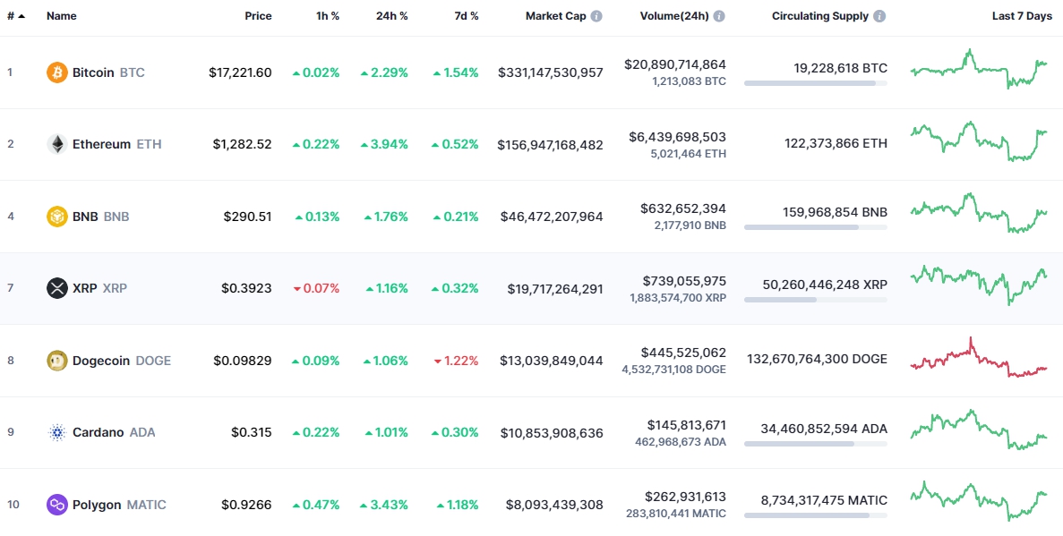The width and height of the screenshot is (1063, 536).
Task: Open Polygon's 7-day sparkline chart
Action: (x=979, y=501)
